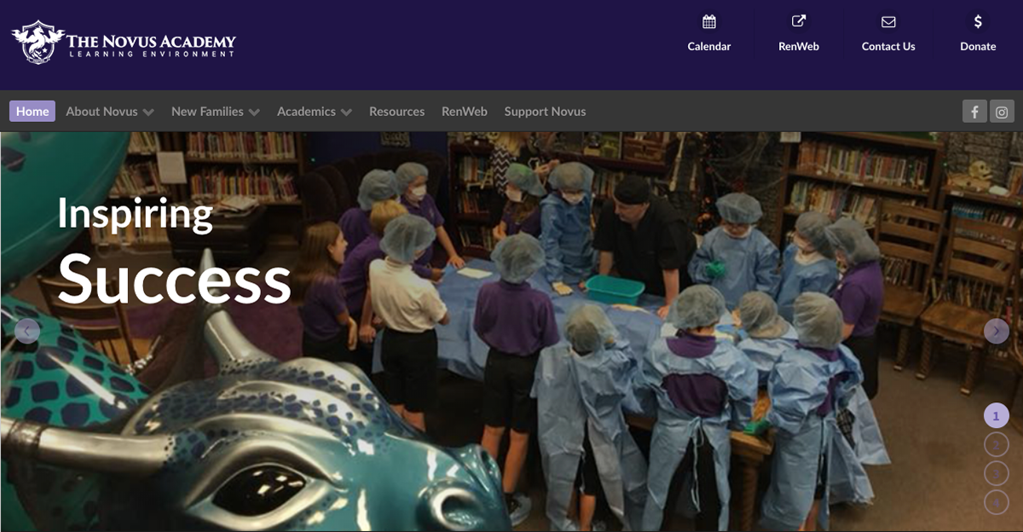
Task: Expand the About Novus dropdown menu
Action: click(x=110, y=112)
